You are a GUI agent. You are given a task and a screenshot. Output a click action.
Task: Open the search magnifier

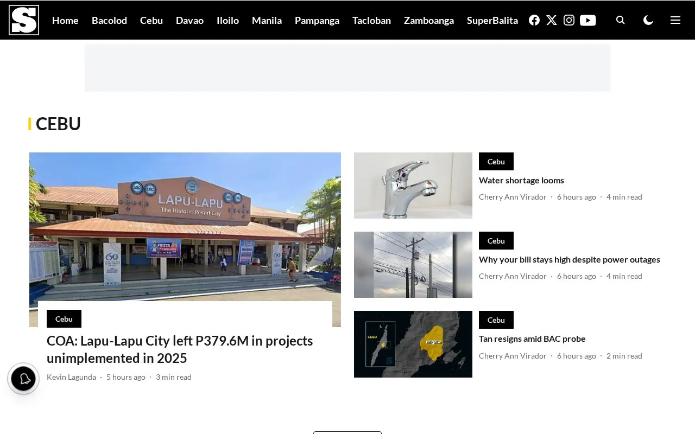click(621, 20)
